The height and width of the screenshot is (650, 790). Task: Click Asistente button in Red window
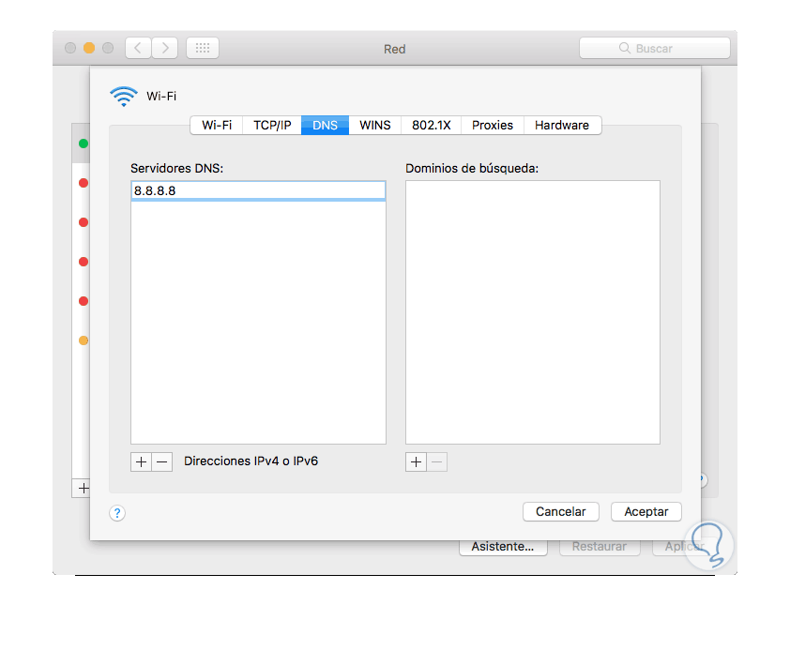[503, 548]
